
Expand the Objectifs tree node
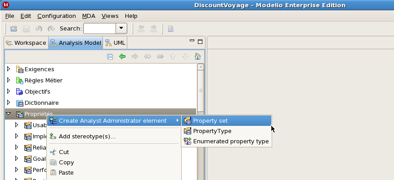[x=9, y=91]
